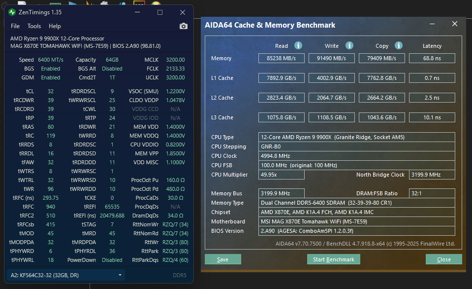Click the CPU FSB value 100.0 MHz
The width and height of the screenshot is (472, 289).
point(357,165)
